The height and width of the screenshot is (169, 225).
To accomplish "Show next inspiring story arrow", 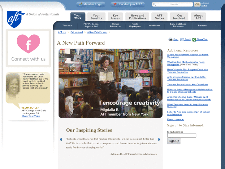I will (159, 139).
